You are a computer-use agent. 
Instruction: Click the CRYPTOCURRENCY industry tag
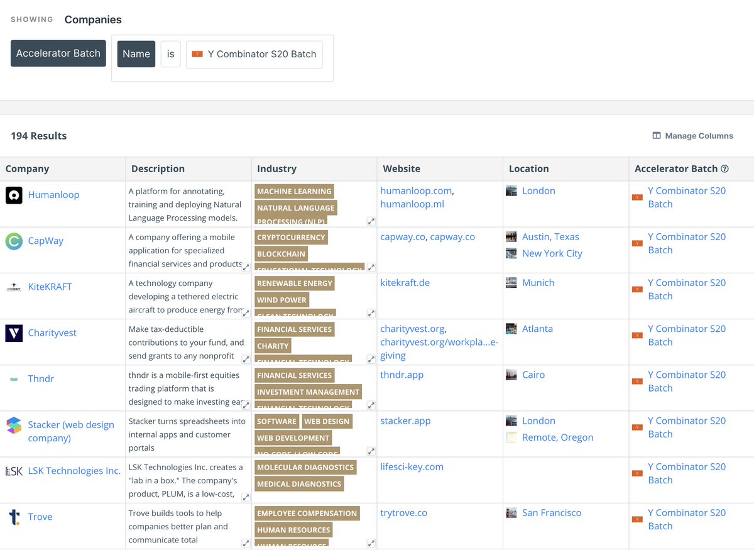(x=291, y=237)
